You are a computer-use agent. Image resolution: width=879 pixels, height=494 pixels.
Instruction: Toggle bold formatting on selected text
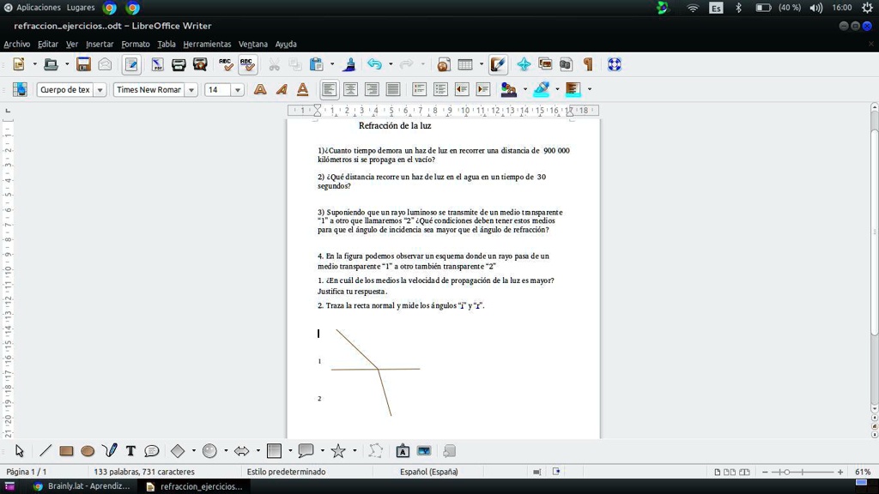tap(260, 88)
